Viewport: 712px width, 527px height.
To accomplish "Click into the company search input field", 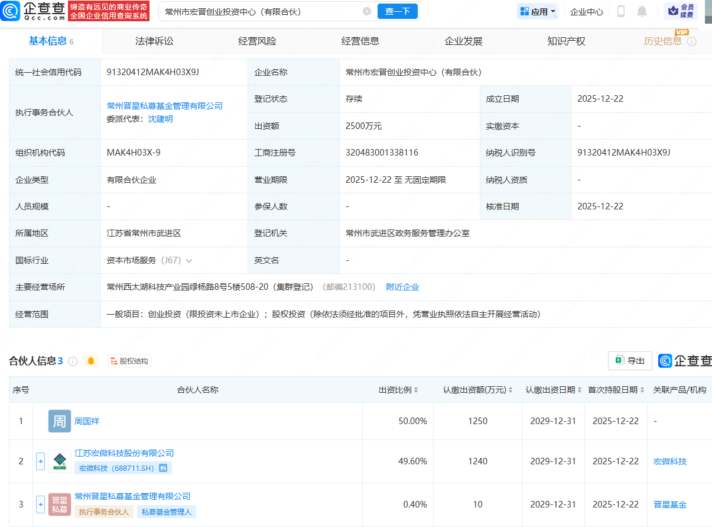I will (260, 11).
